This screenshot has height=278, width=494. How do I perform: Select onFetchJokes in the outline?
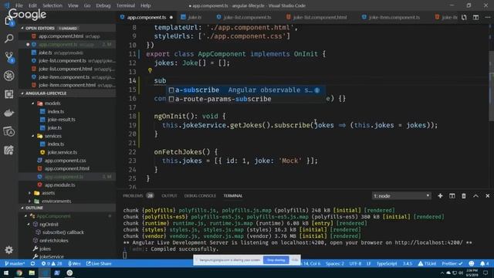pyautogui.click(x=54, y=240)
